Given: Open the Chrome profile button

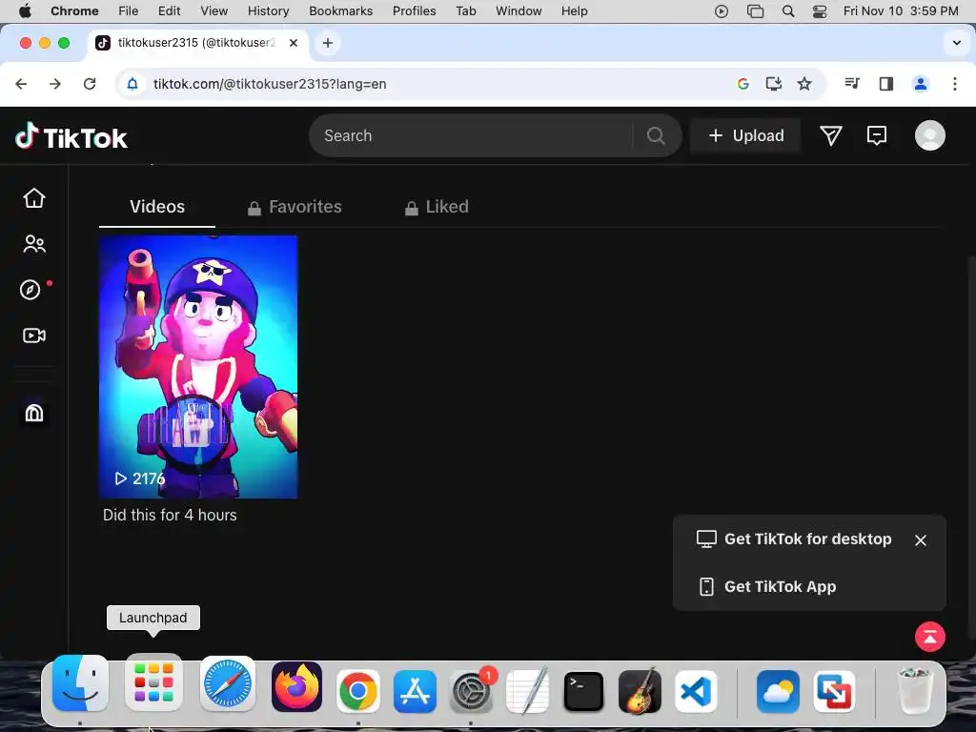Looking at the screenshot, I should point(920,84).
